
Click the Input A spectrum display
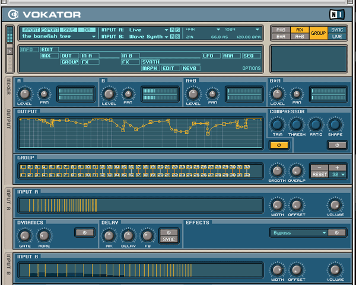point(141,206)
